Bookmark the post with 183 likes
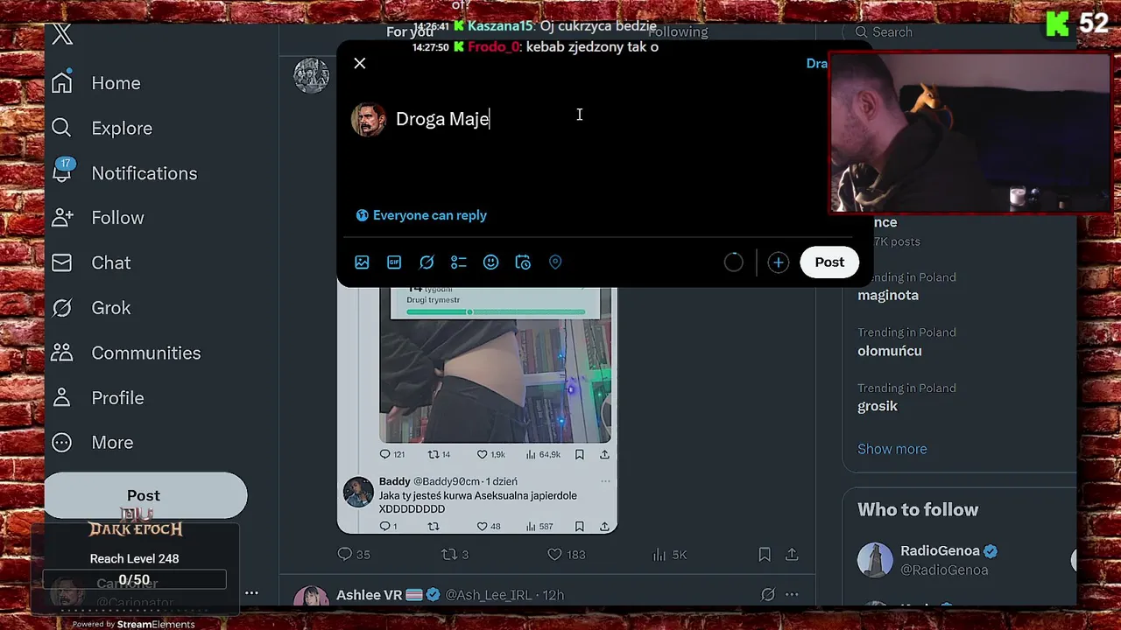 tap(765, 554)
